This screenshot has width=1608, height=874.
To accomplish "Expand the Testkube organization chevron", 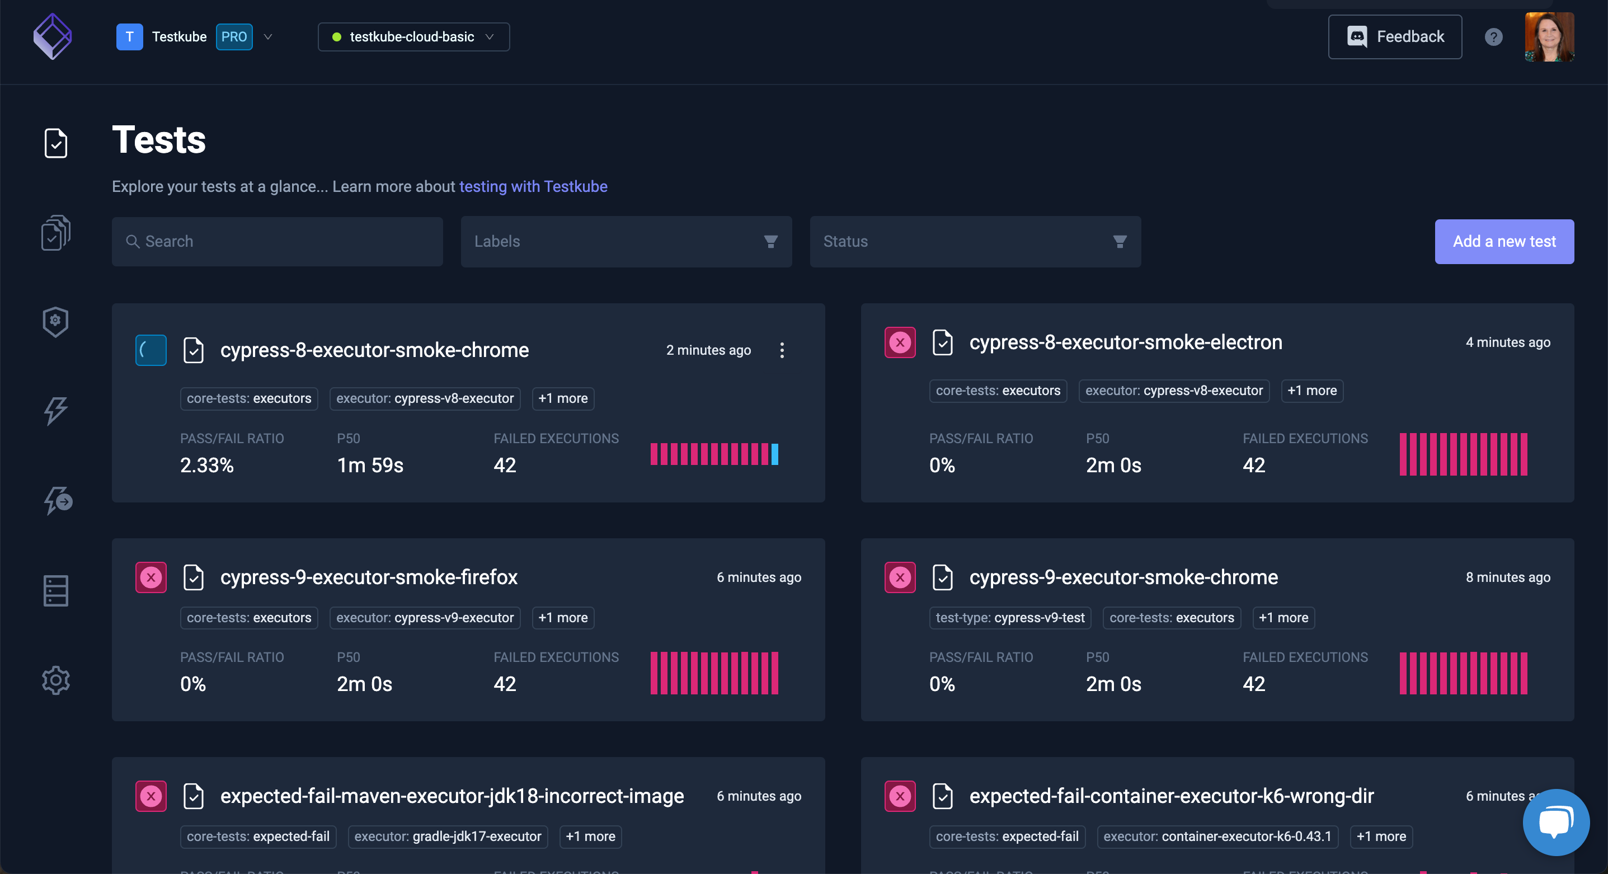I will click(x=268, y=37).
